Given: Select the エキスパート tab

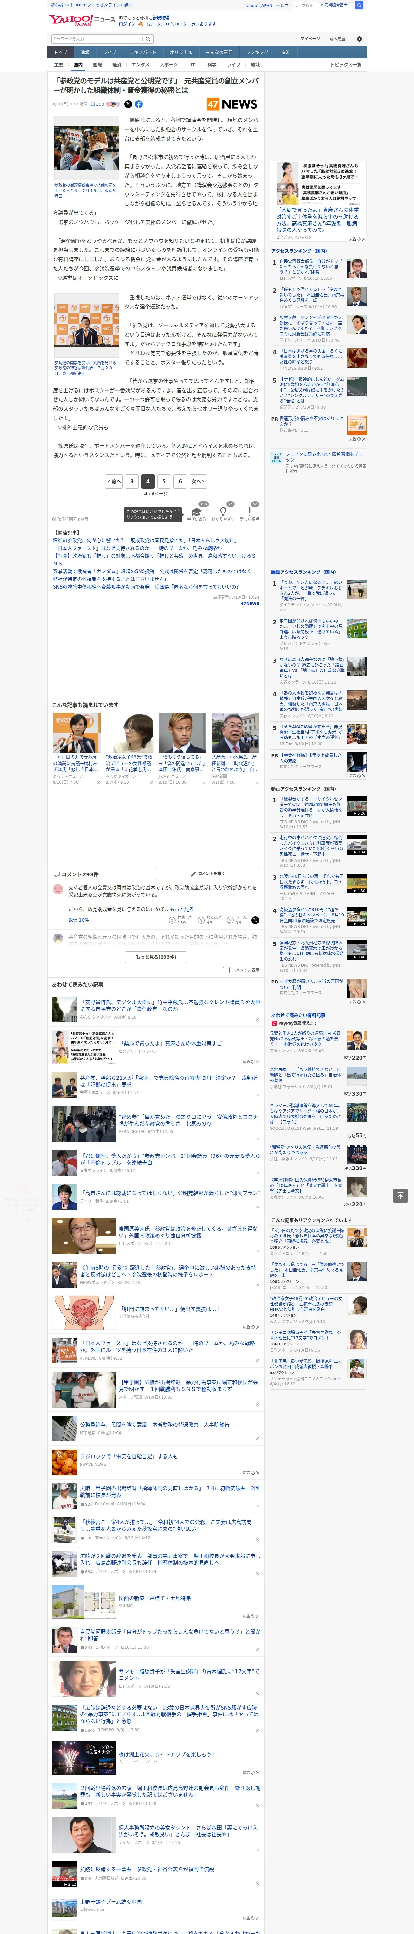Looking at the screenshot, I should (x=143, y=53).
